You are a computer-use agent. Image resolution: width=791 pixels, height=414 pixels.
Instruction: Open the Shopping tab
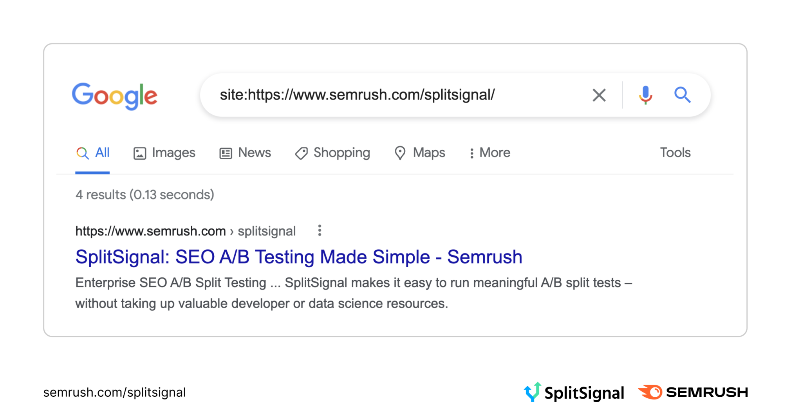click(x=341, y=153)
